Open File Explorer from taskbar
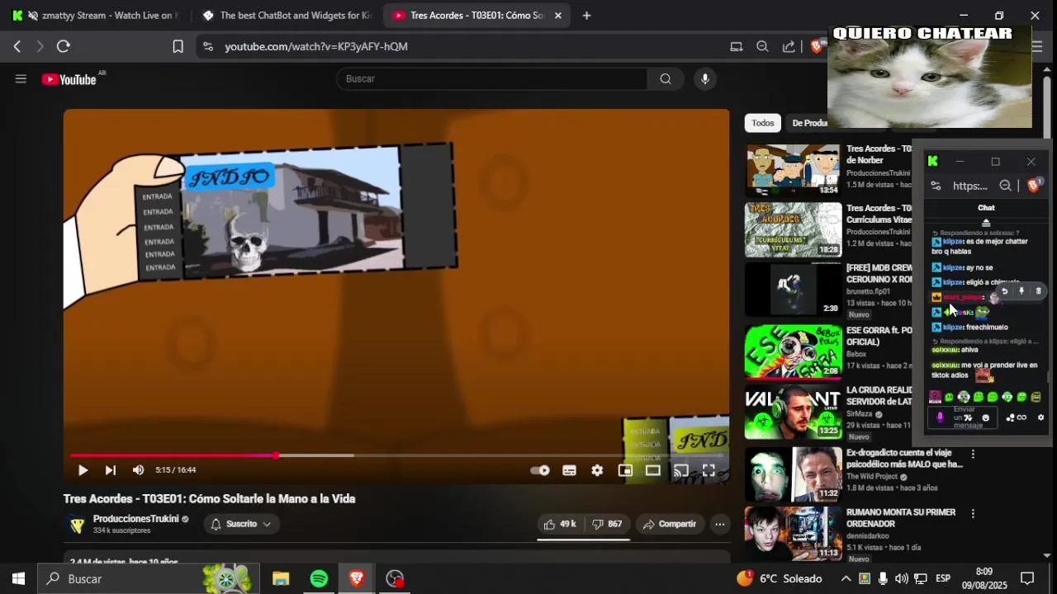The width and height of the screenshot is (1057, 594). pos(281,579)
